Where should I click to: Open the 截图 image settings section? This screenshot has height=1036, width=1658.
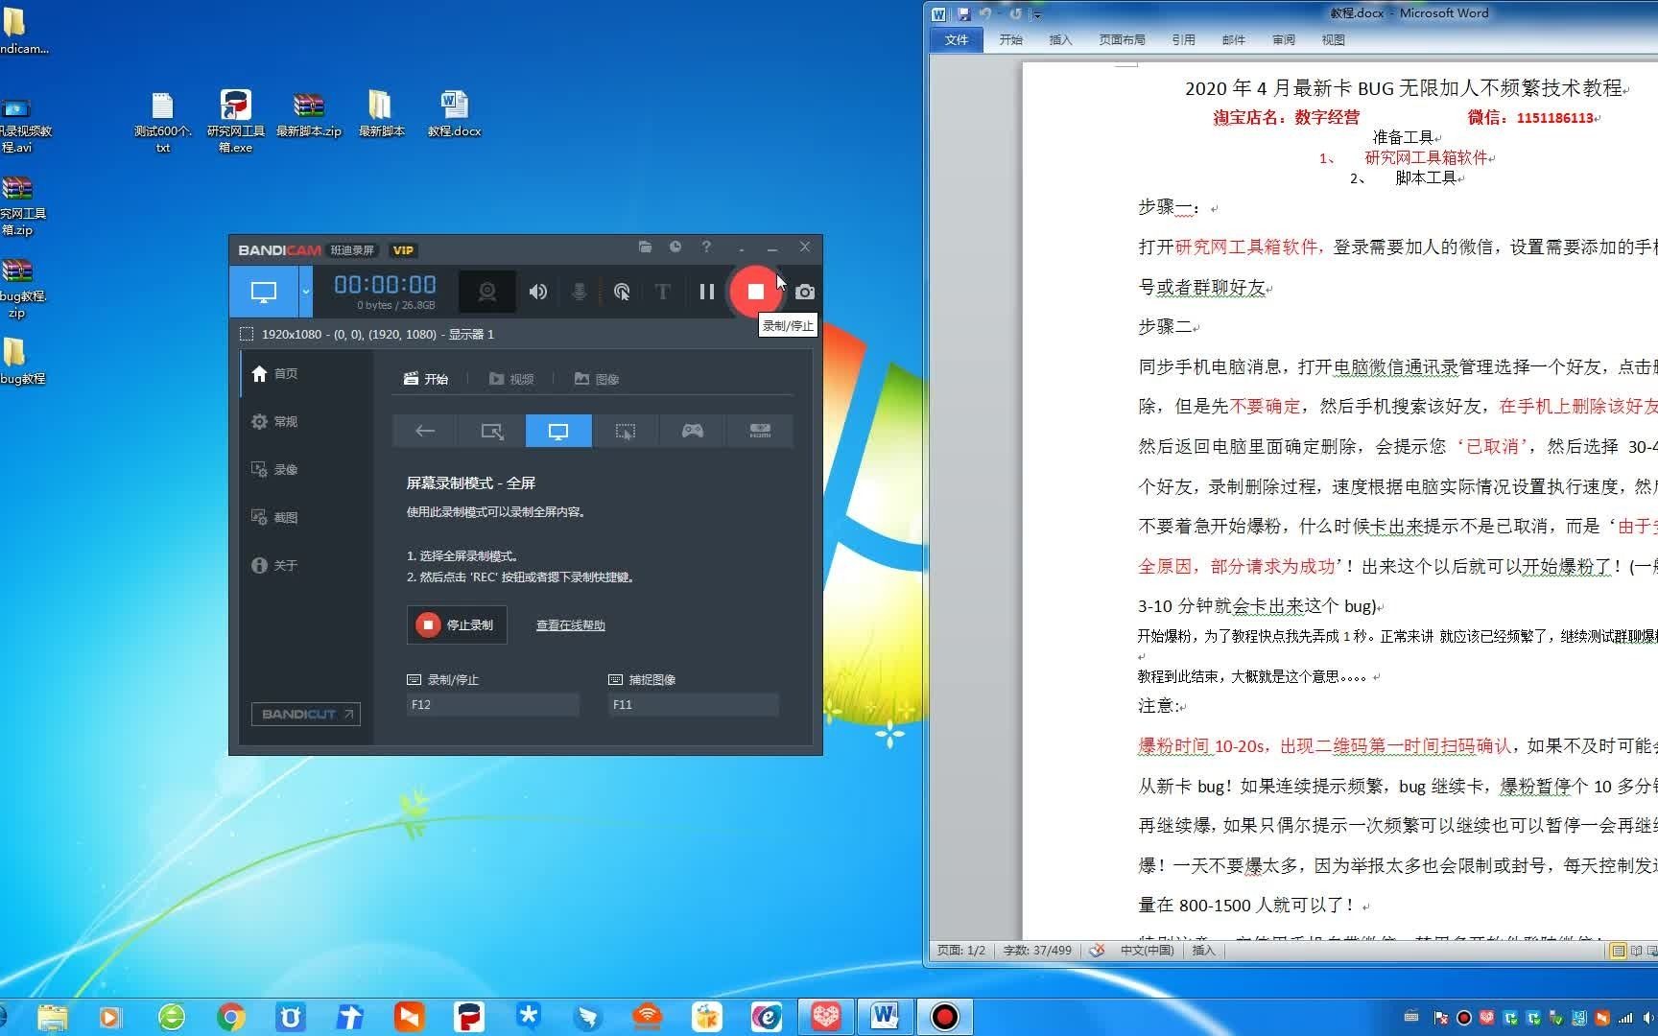click(x=274, y=517)
